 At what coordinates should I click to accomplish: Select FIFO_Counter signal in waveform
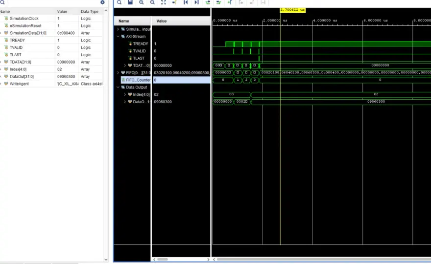138,80
